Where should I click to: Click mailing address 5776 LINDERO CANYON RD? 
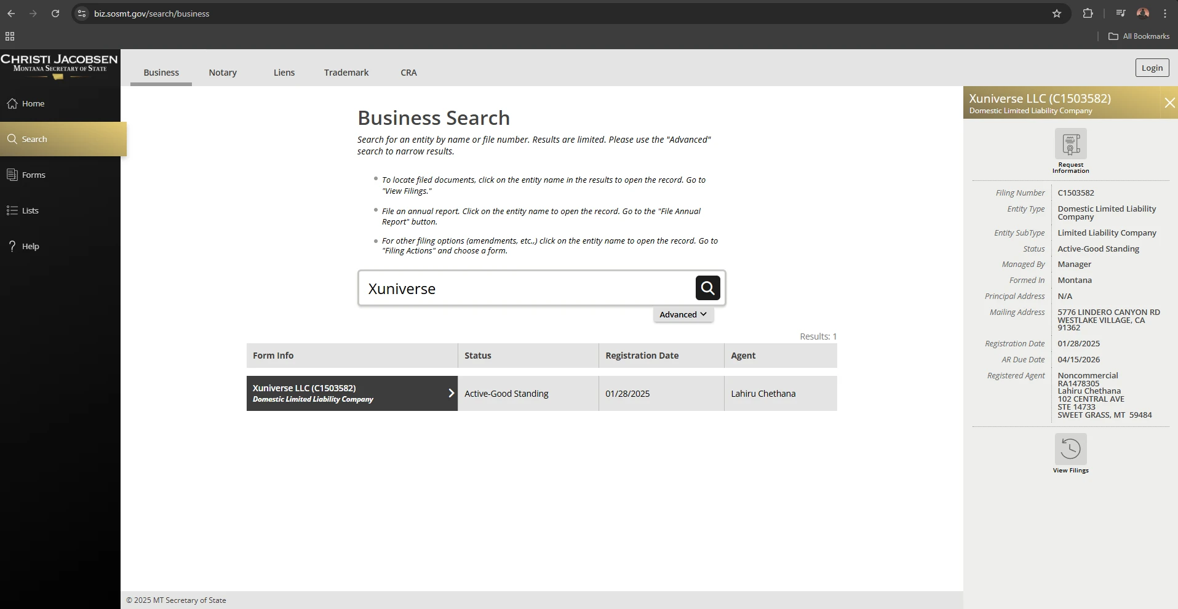click(1108, 312)
